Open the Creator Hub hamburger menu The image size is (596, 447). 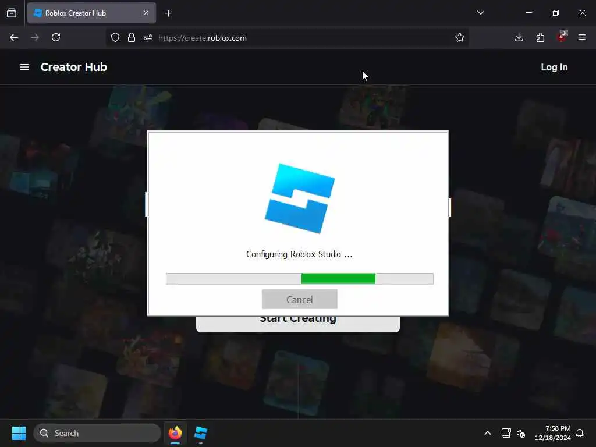[x=24, y=67]
